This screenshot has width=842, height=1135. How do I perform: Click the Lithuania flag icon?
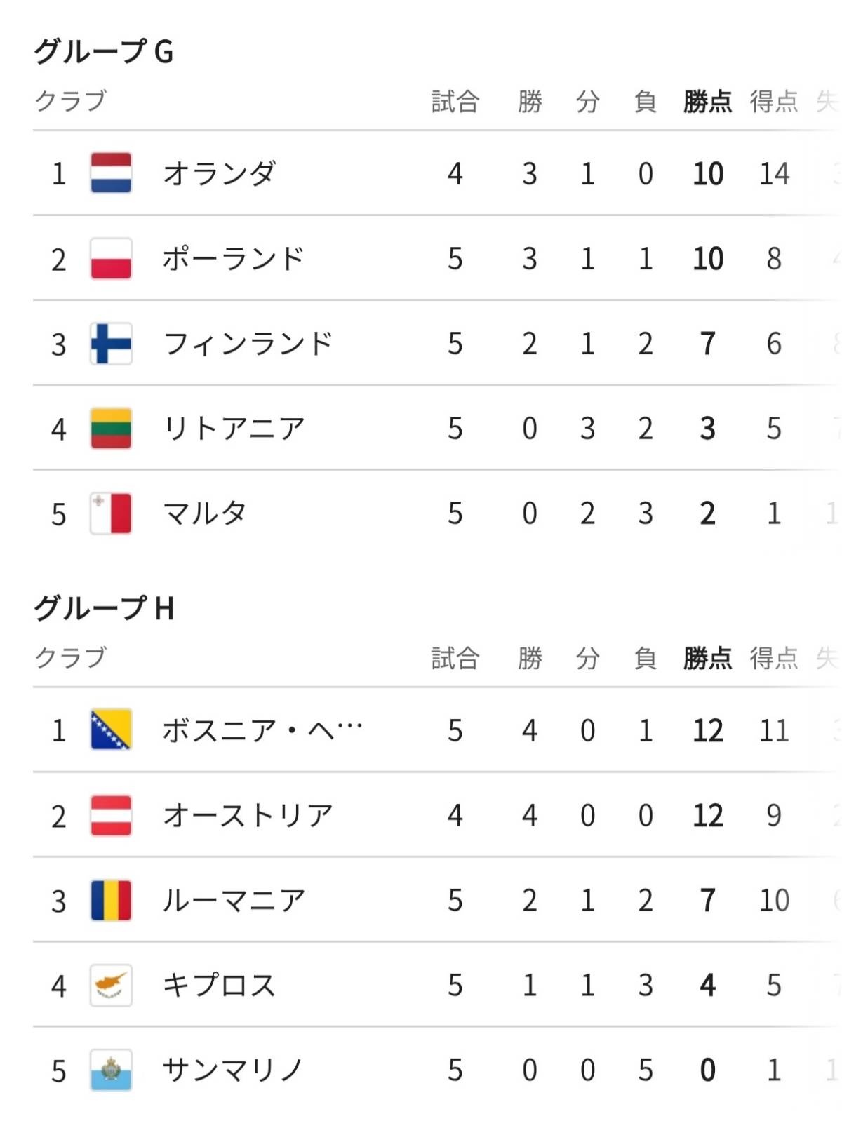point(111,429)
